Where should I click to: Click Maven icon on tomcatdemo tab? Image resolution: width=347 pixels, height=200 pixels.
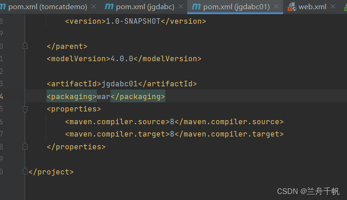[x=3, y=7]
